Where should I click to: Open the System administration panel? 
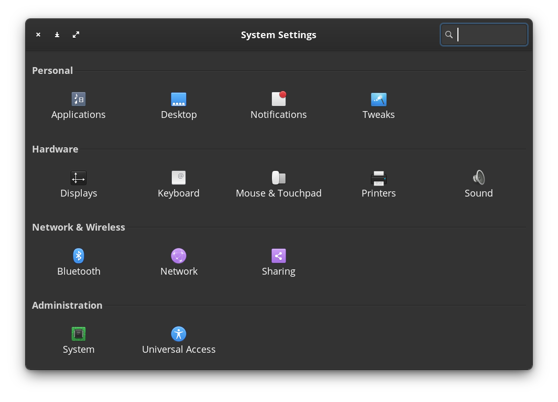point(79,334)
